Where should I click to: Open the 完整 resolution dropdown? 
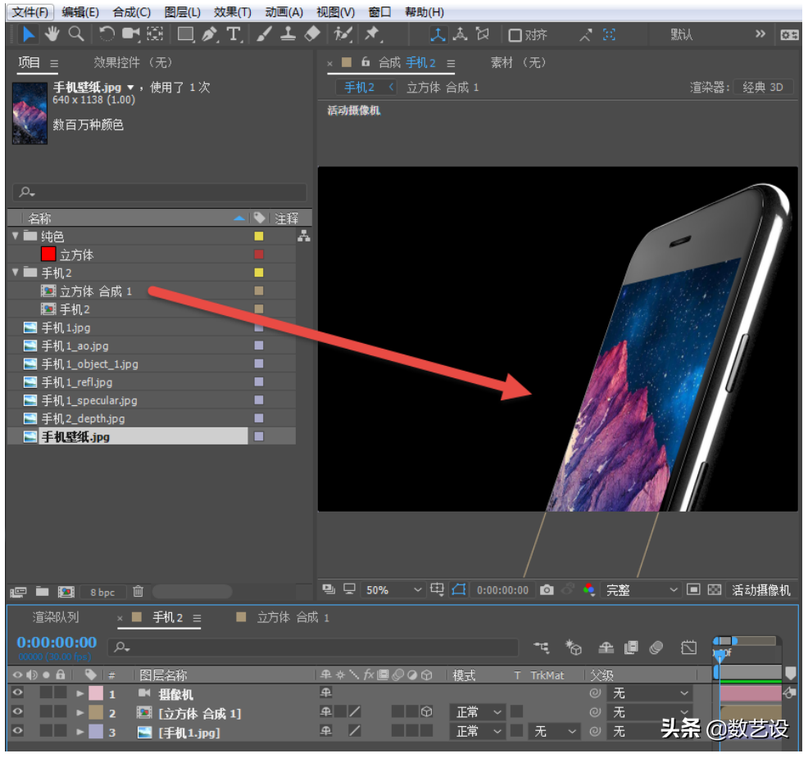(641, 589)
